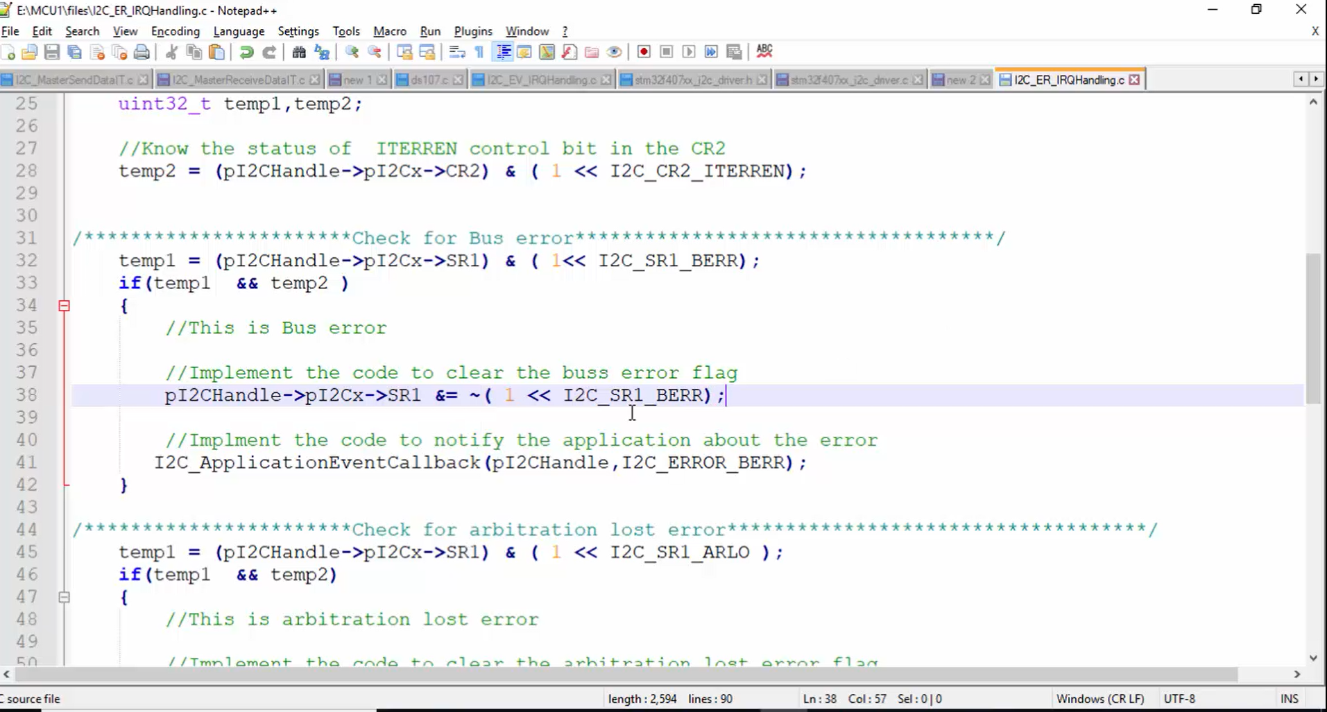Screen dimensions: 1327x712
Task: Click Run Macro Multiple Times icon
Action: [712, 52]
